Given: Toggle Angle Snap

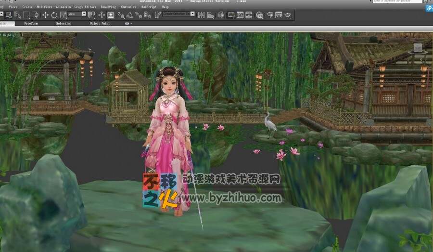Looking at the screenshot, I should point(129,15).
